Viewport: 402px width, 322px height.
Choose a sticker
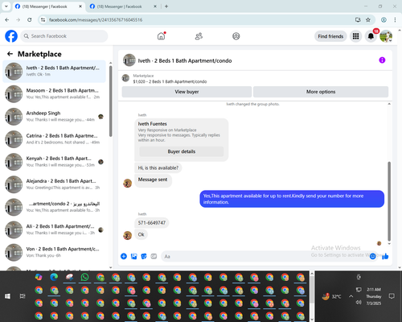point(144,256)
